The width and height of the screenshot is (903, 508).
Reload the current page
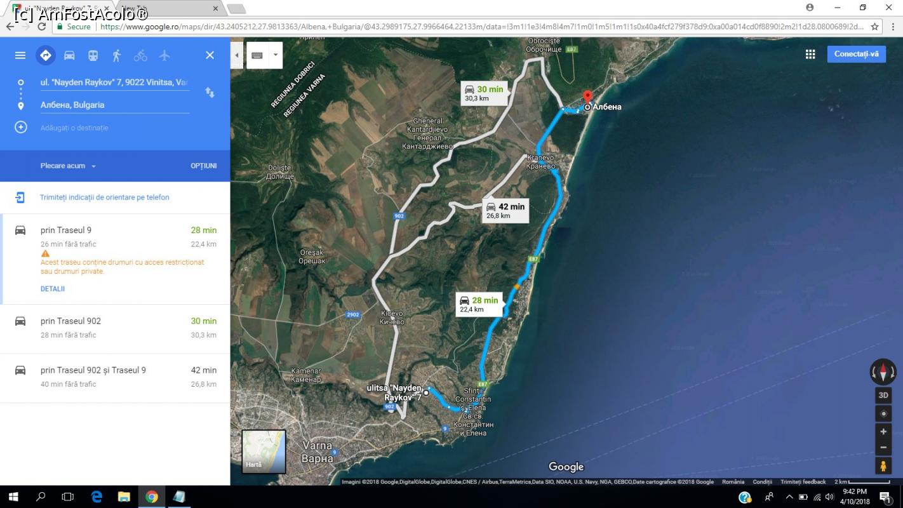[x=42, y=27]
